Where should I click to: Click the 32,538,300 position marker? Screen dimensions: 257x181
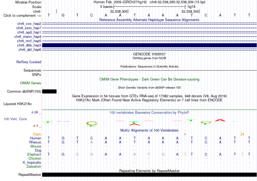pyautogui.click(x=119, y=11)
